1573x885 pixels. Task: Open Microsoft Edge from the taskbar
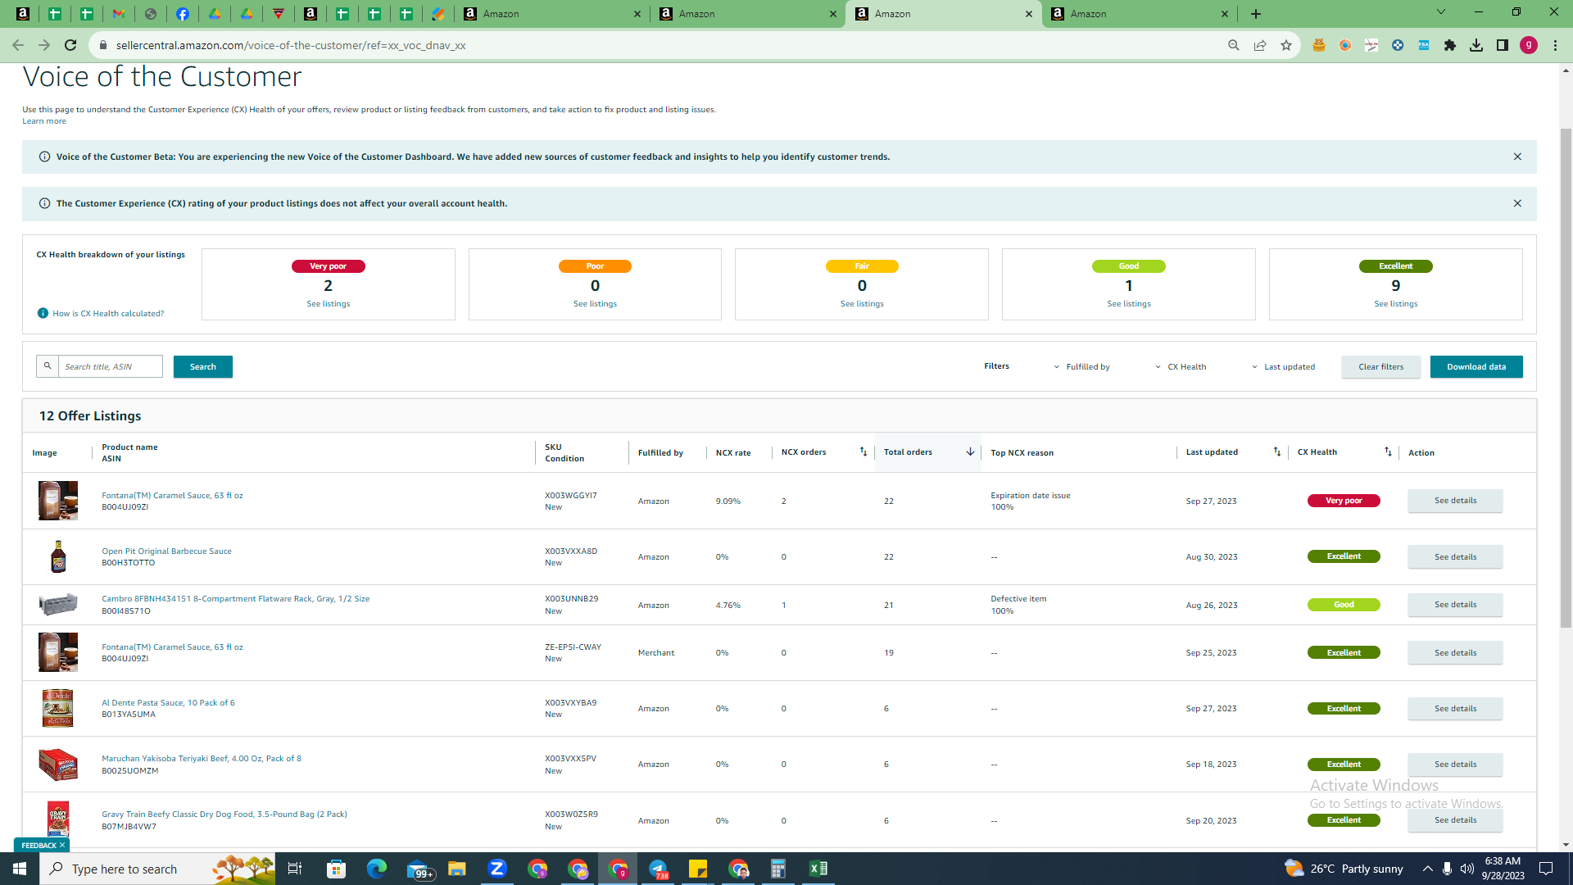point(376,869)
